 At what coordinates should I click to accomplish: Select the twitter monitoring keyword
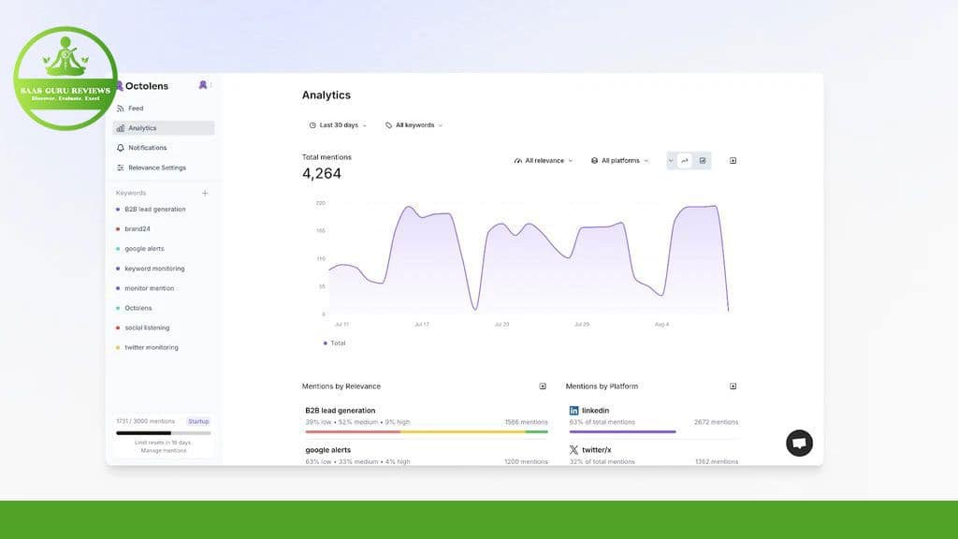click(x=151, y=347)
